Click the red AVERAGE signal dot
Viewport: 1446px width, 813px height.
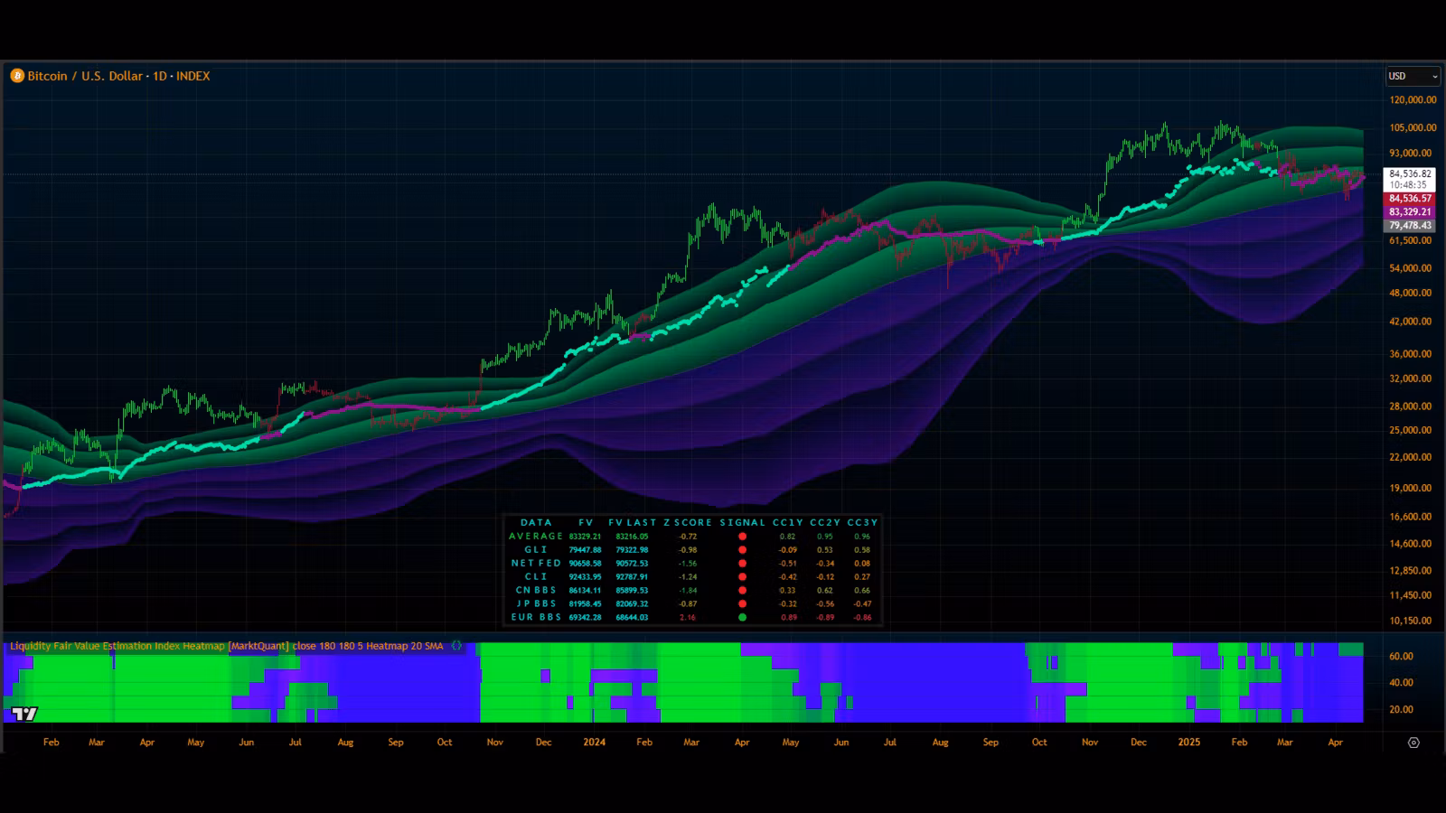click(742, 537)
